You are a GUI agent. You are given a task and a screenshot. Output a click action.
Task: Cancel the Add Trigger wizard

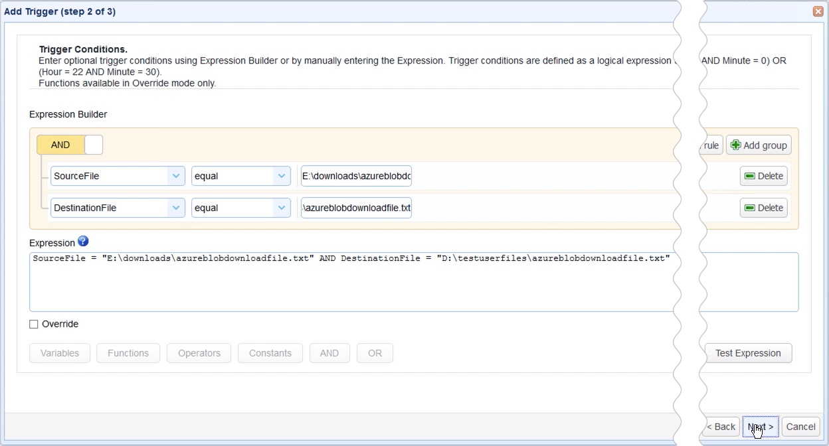point(800,426)
